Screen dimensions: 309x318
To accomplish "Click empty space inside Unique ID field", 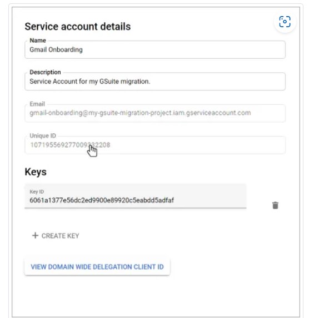I will (x=197, y=145).
